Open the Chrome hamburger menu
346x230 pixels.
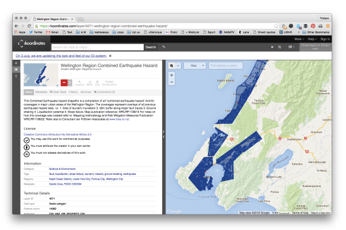(328, 26)
